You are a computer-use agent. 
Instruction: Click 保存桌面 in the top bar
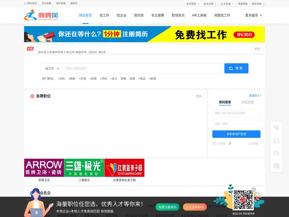click(x=61, y=3)
